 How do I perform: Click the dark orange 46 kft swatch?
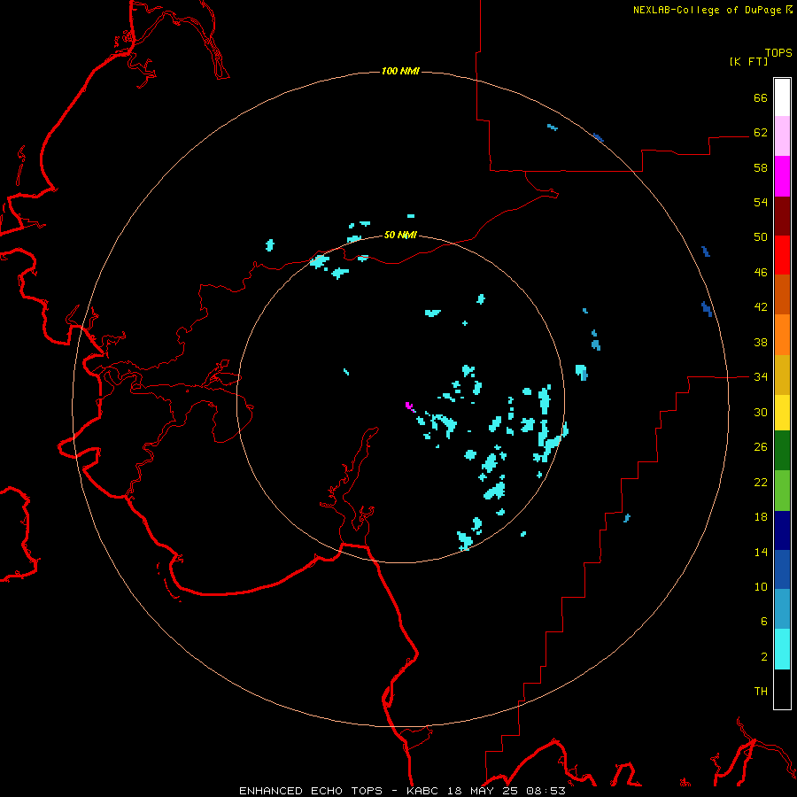click(782, 294)
